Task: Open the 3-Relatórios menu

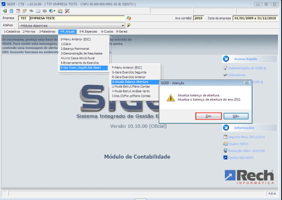Action: click(x=47, y=31)
